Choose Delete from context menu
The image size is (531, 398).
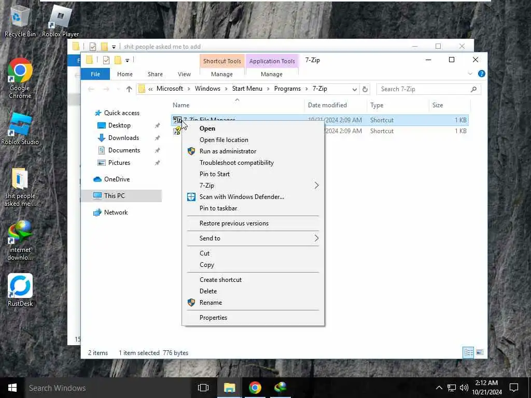pyautogui.click(x=253, y=291)
